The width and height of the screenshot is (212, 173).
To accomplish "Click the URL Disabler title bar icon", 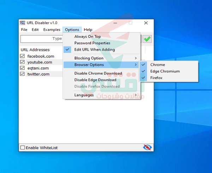I will pos(23,23).
